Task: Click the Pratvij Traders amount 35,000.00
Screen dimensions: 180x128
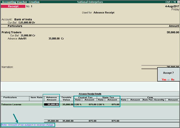Action: tap(173, 32)
